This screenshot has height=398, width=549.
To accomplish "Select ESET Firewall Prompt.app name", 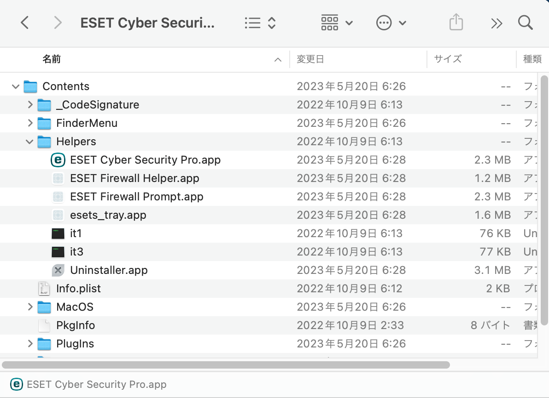I will pyautogui.click(x=136, y=197).
